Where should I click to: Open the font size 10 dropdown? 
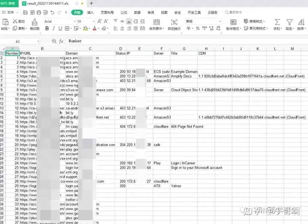pos(94,21)
